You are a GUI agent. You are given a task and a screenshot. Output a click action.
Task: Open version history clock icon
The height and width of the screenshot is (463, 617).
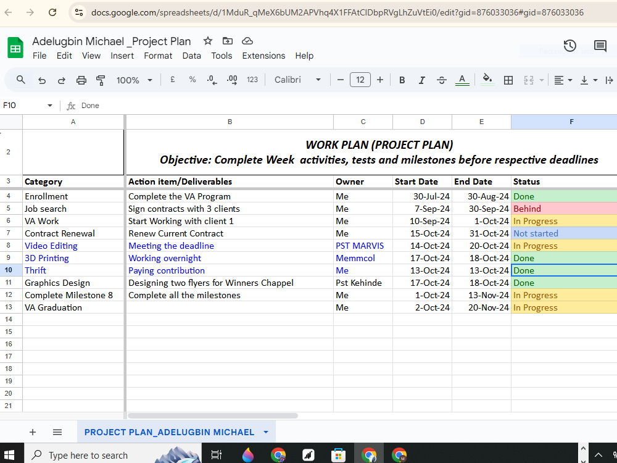569,46
